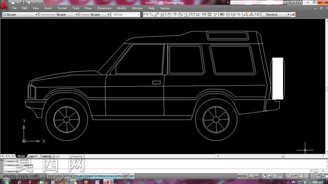Viewport: 328px width, 184px height.
Task: Click the MODEL space button
Action: pyautogui.click(x=242, y=176)
